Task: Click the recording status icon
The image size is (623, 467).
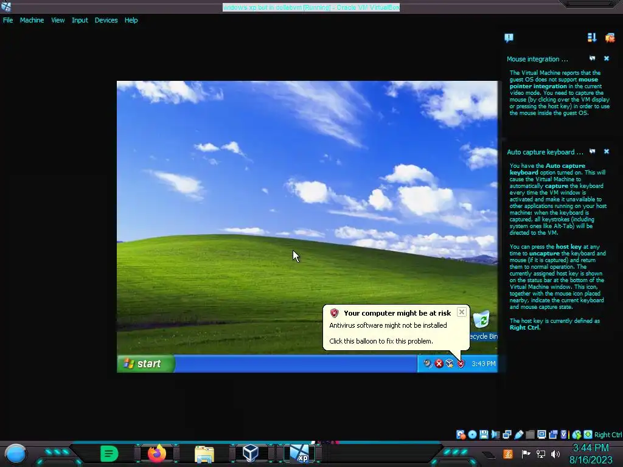Action: coord(553,435)
